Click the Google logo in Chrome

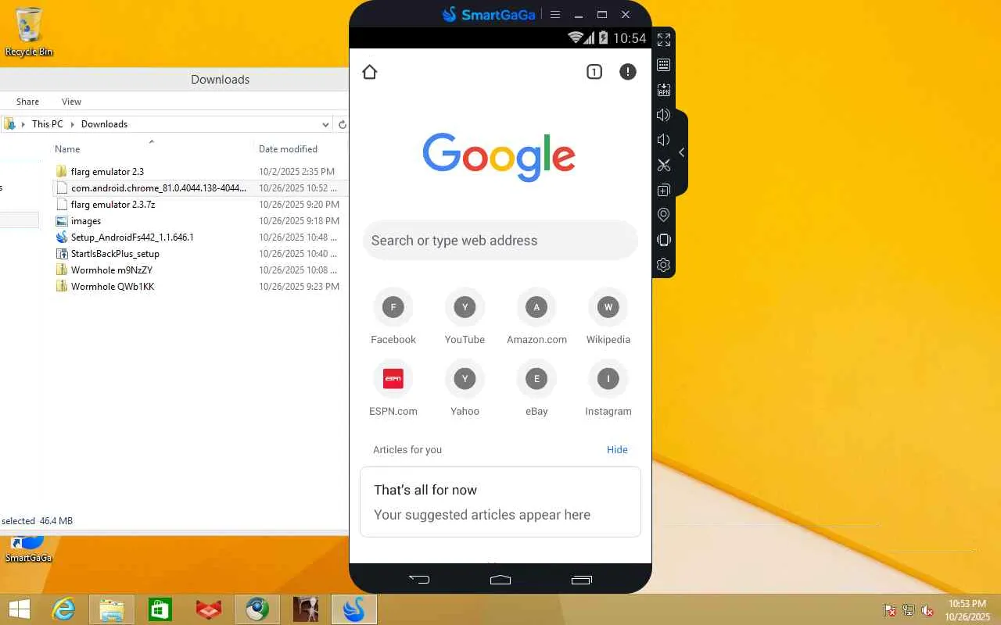pyautogui.click(x=499, y=156)
